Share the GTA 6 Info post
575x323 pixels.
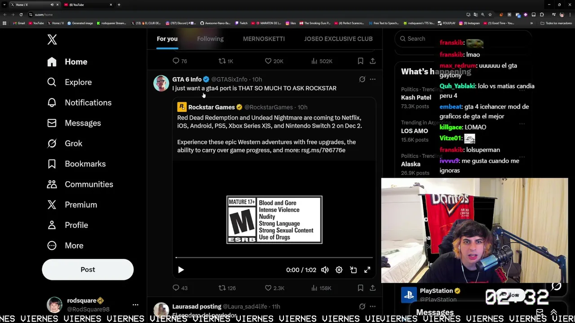pyautogui.click(x=372, y=288)
